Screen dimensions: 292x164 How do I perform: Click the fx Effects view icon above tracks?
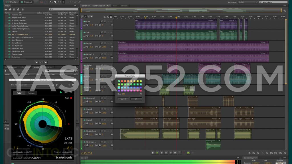(85, 17)
